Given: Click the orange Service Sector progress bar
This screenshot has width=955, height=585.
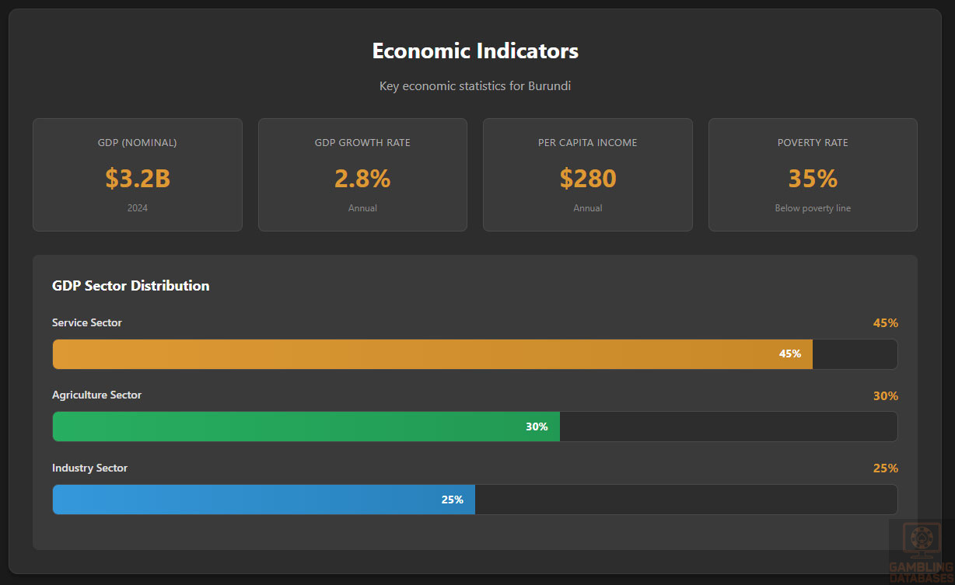Looking at the screenshot, I should pyautogui.click(x=432, y=354).
